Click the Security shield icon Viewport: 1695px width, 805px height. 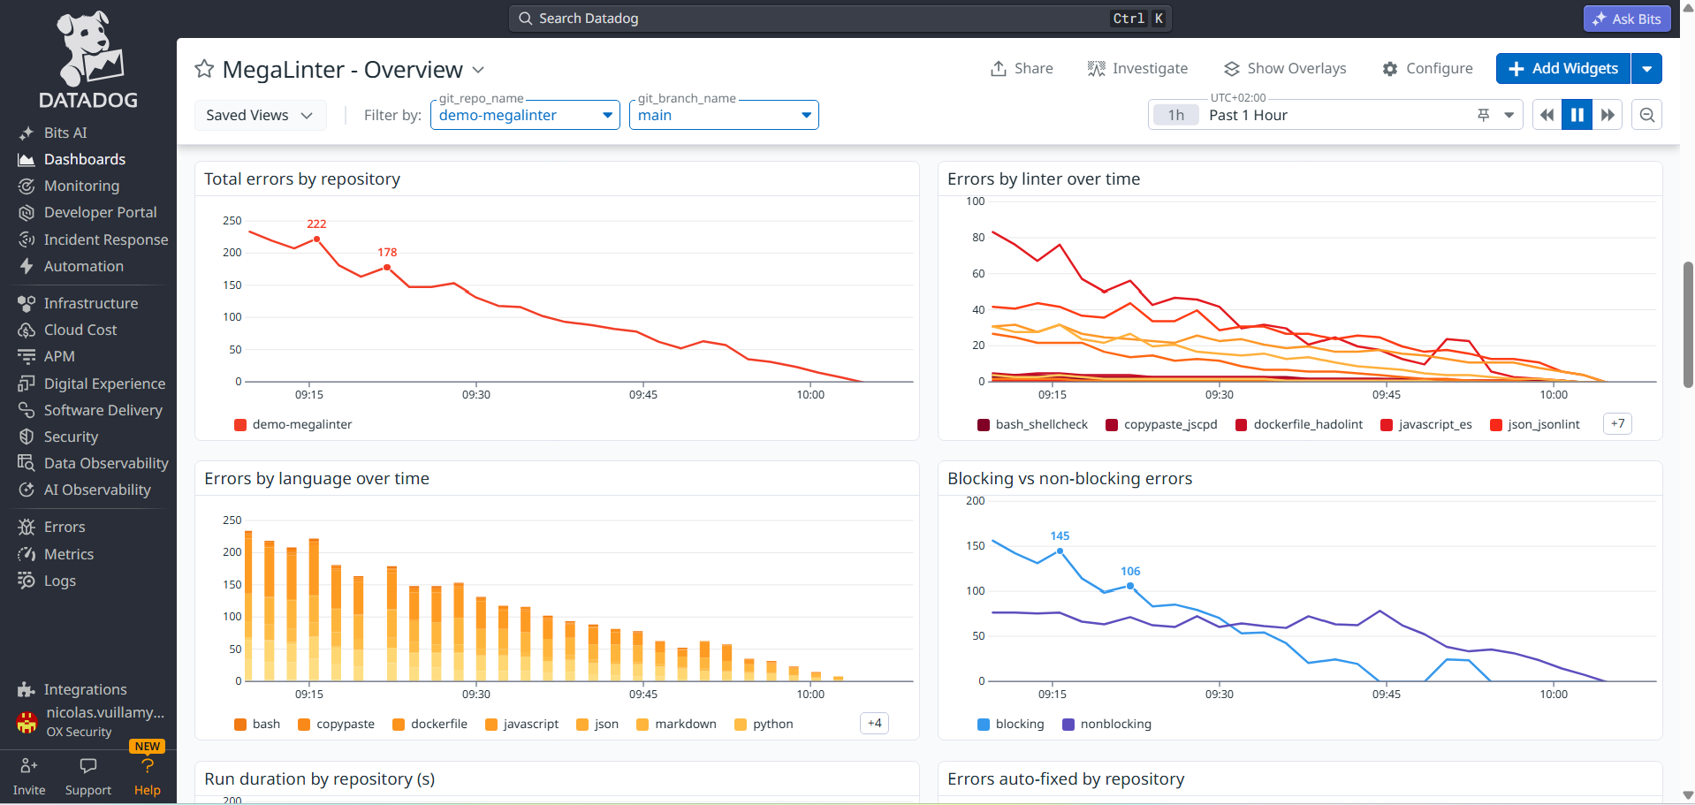pyautogui.click(x=27, y=437)
